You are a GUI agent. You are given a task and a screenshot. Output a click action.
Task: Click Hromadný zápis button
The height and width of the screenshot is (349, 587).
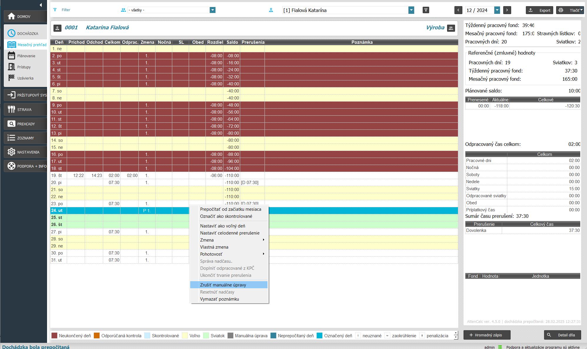click(x=487, y=335)
